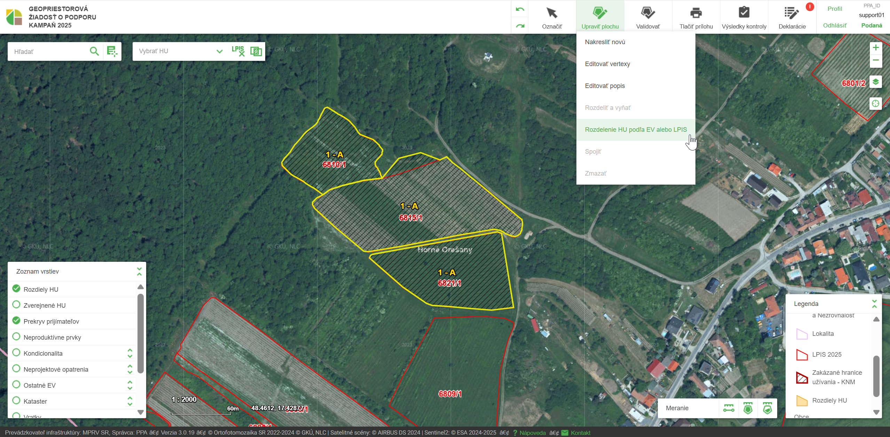This screenshot has height=437, width=890.
Task: Click the Odhlásiť link
Action: point(834,25)
